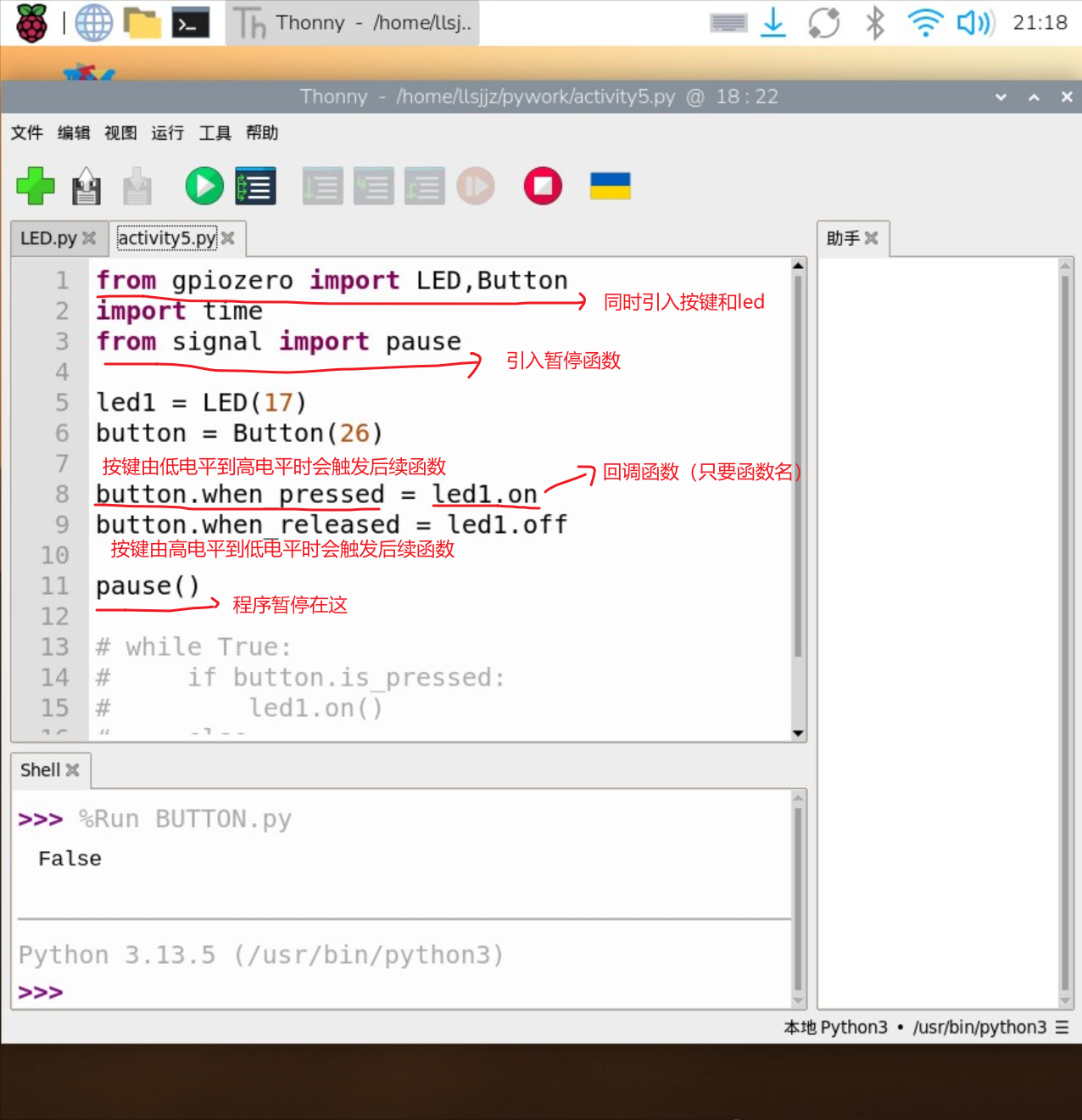The height and width of the screenshot is (1120, 1082).
Task: Click the 21:18 clock in the taskbar
Action: [1040, 23]
